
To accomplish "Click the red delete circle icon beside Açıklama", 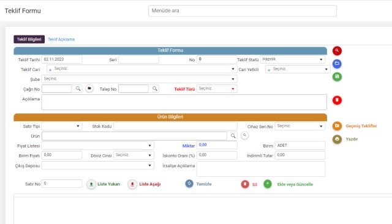I will [337, 100].
